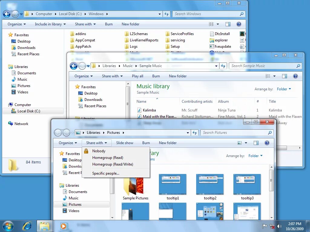Toggle preview pane in Pictures window
Image resolution: width=310 pixels, height=232 pixels.
[256, 143]
